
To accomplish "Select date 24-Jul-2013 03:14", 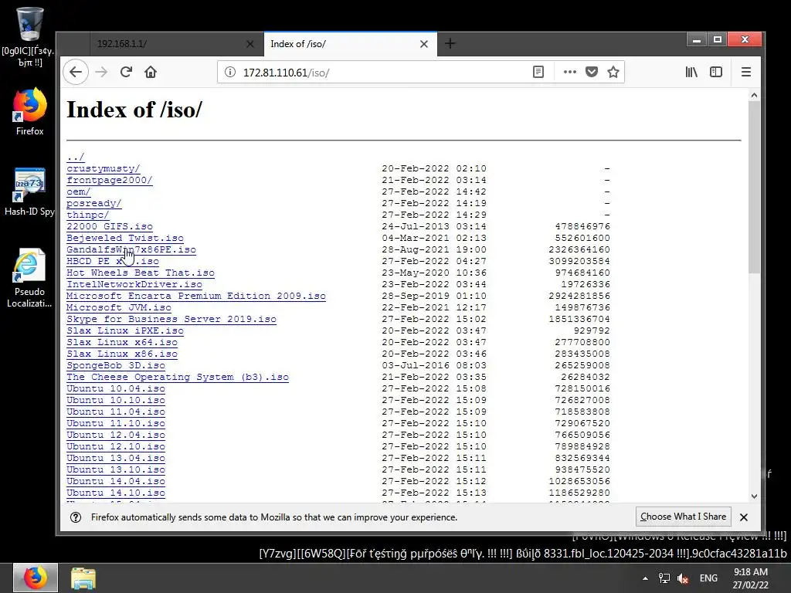I will tap(434, 226).
